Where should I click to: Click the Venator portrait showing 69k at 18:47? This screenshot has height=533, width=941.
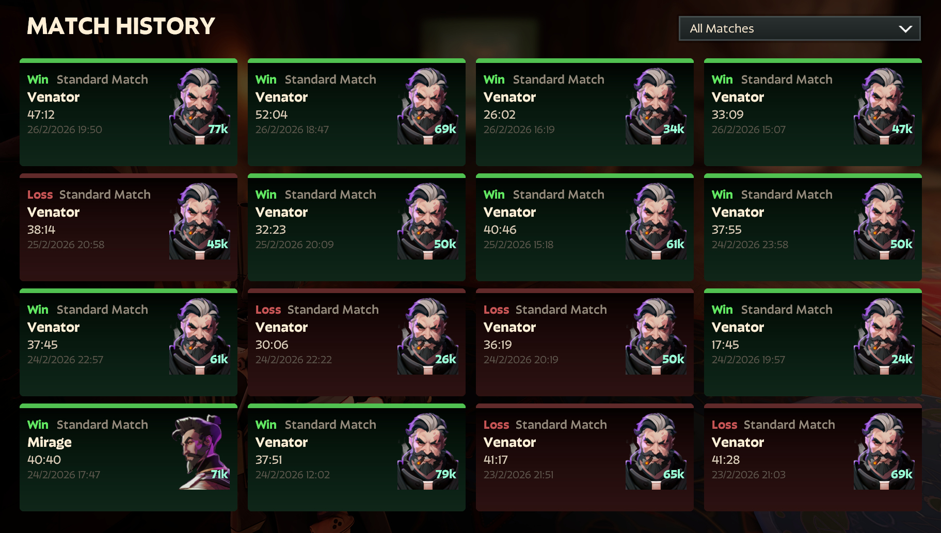click(x=428, y=106)
